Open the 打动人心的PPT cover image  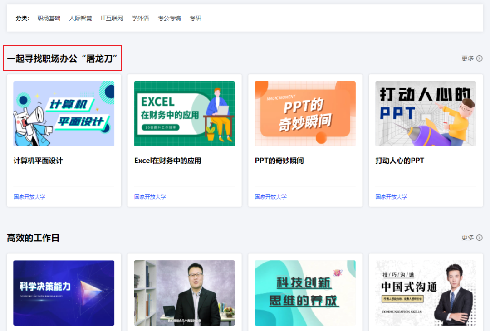point(426,114)
